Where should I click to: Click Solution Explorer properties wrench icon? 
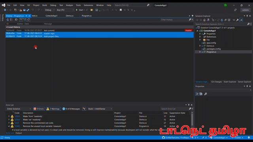pyautogui.click(x=237, y=20)
